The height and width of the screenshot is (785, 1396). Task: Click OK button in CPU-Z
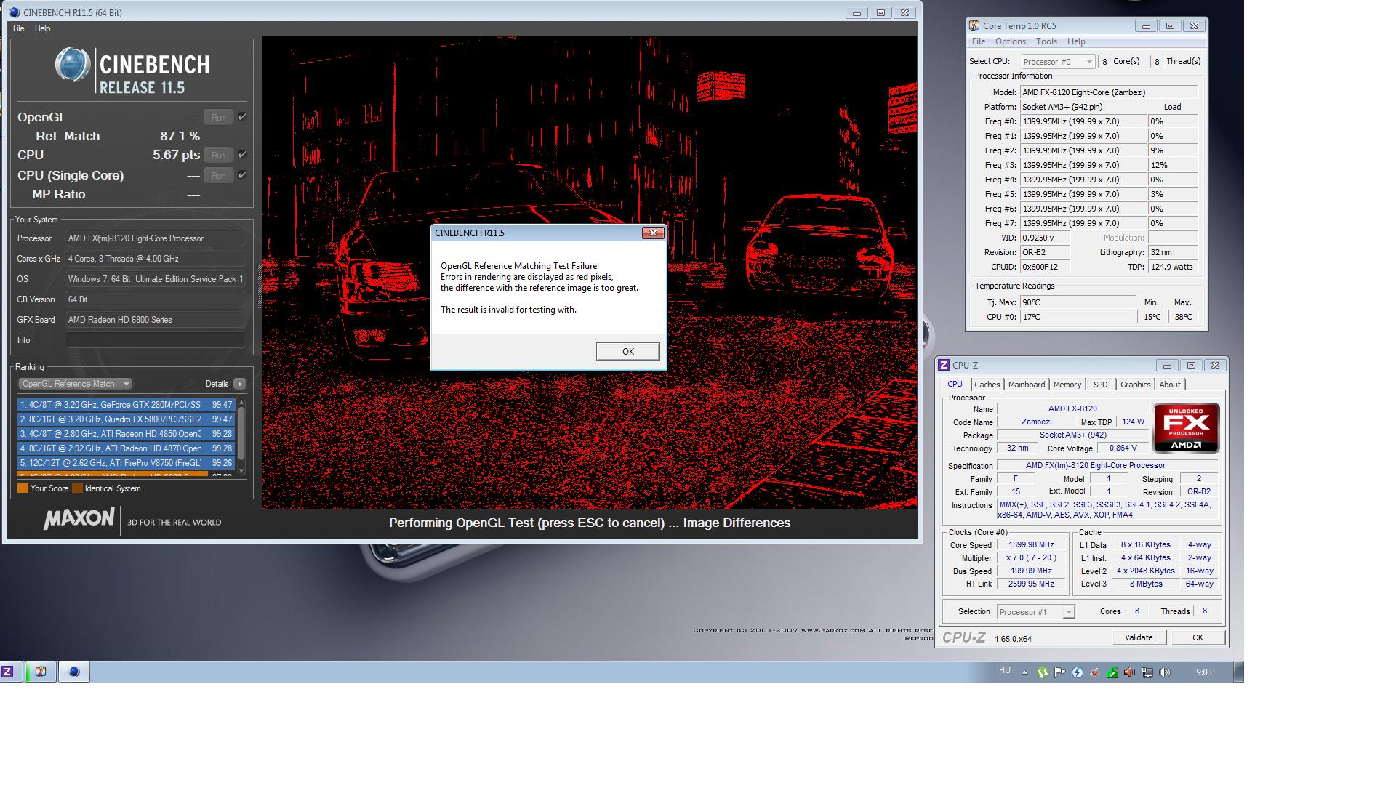coord(1198,637)
